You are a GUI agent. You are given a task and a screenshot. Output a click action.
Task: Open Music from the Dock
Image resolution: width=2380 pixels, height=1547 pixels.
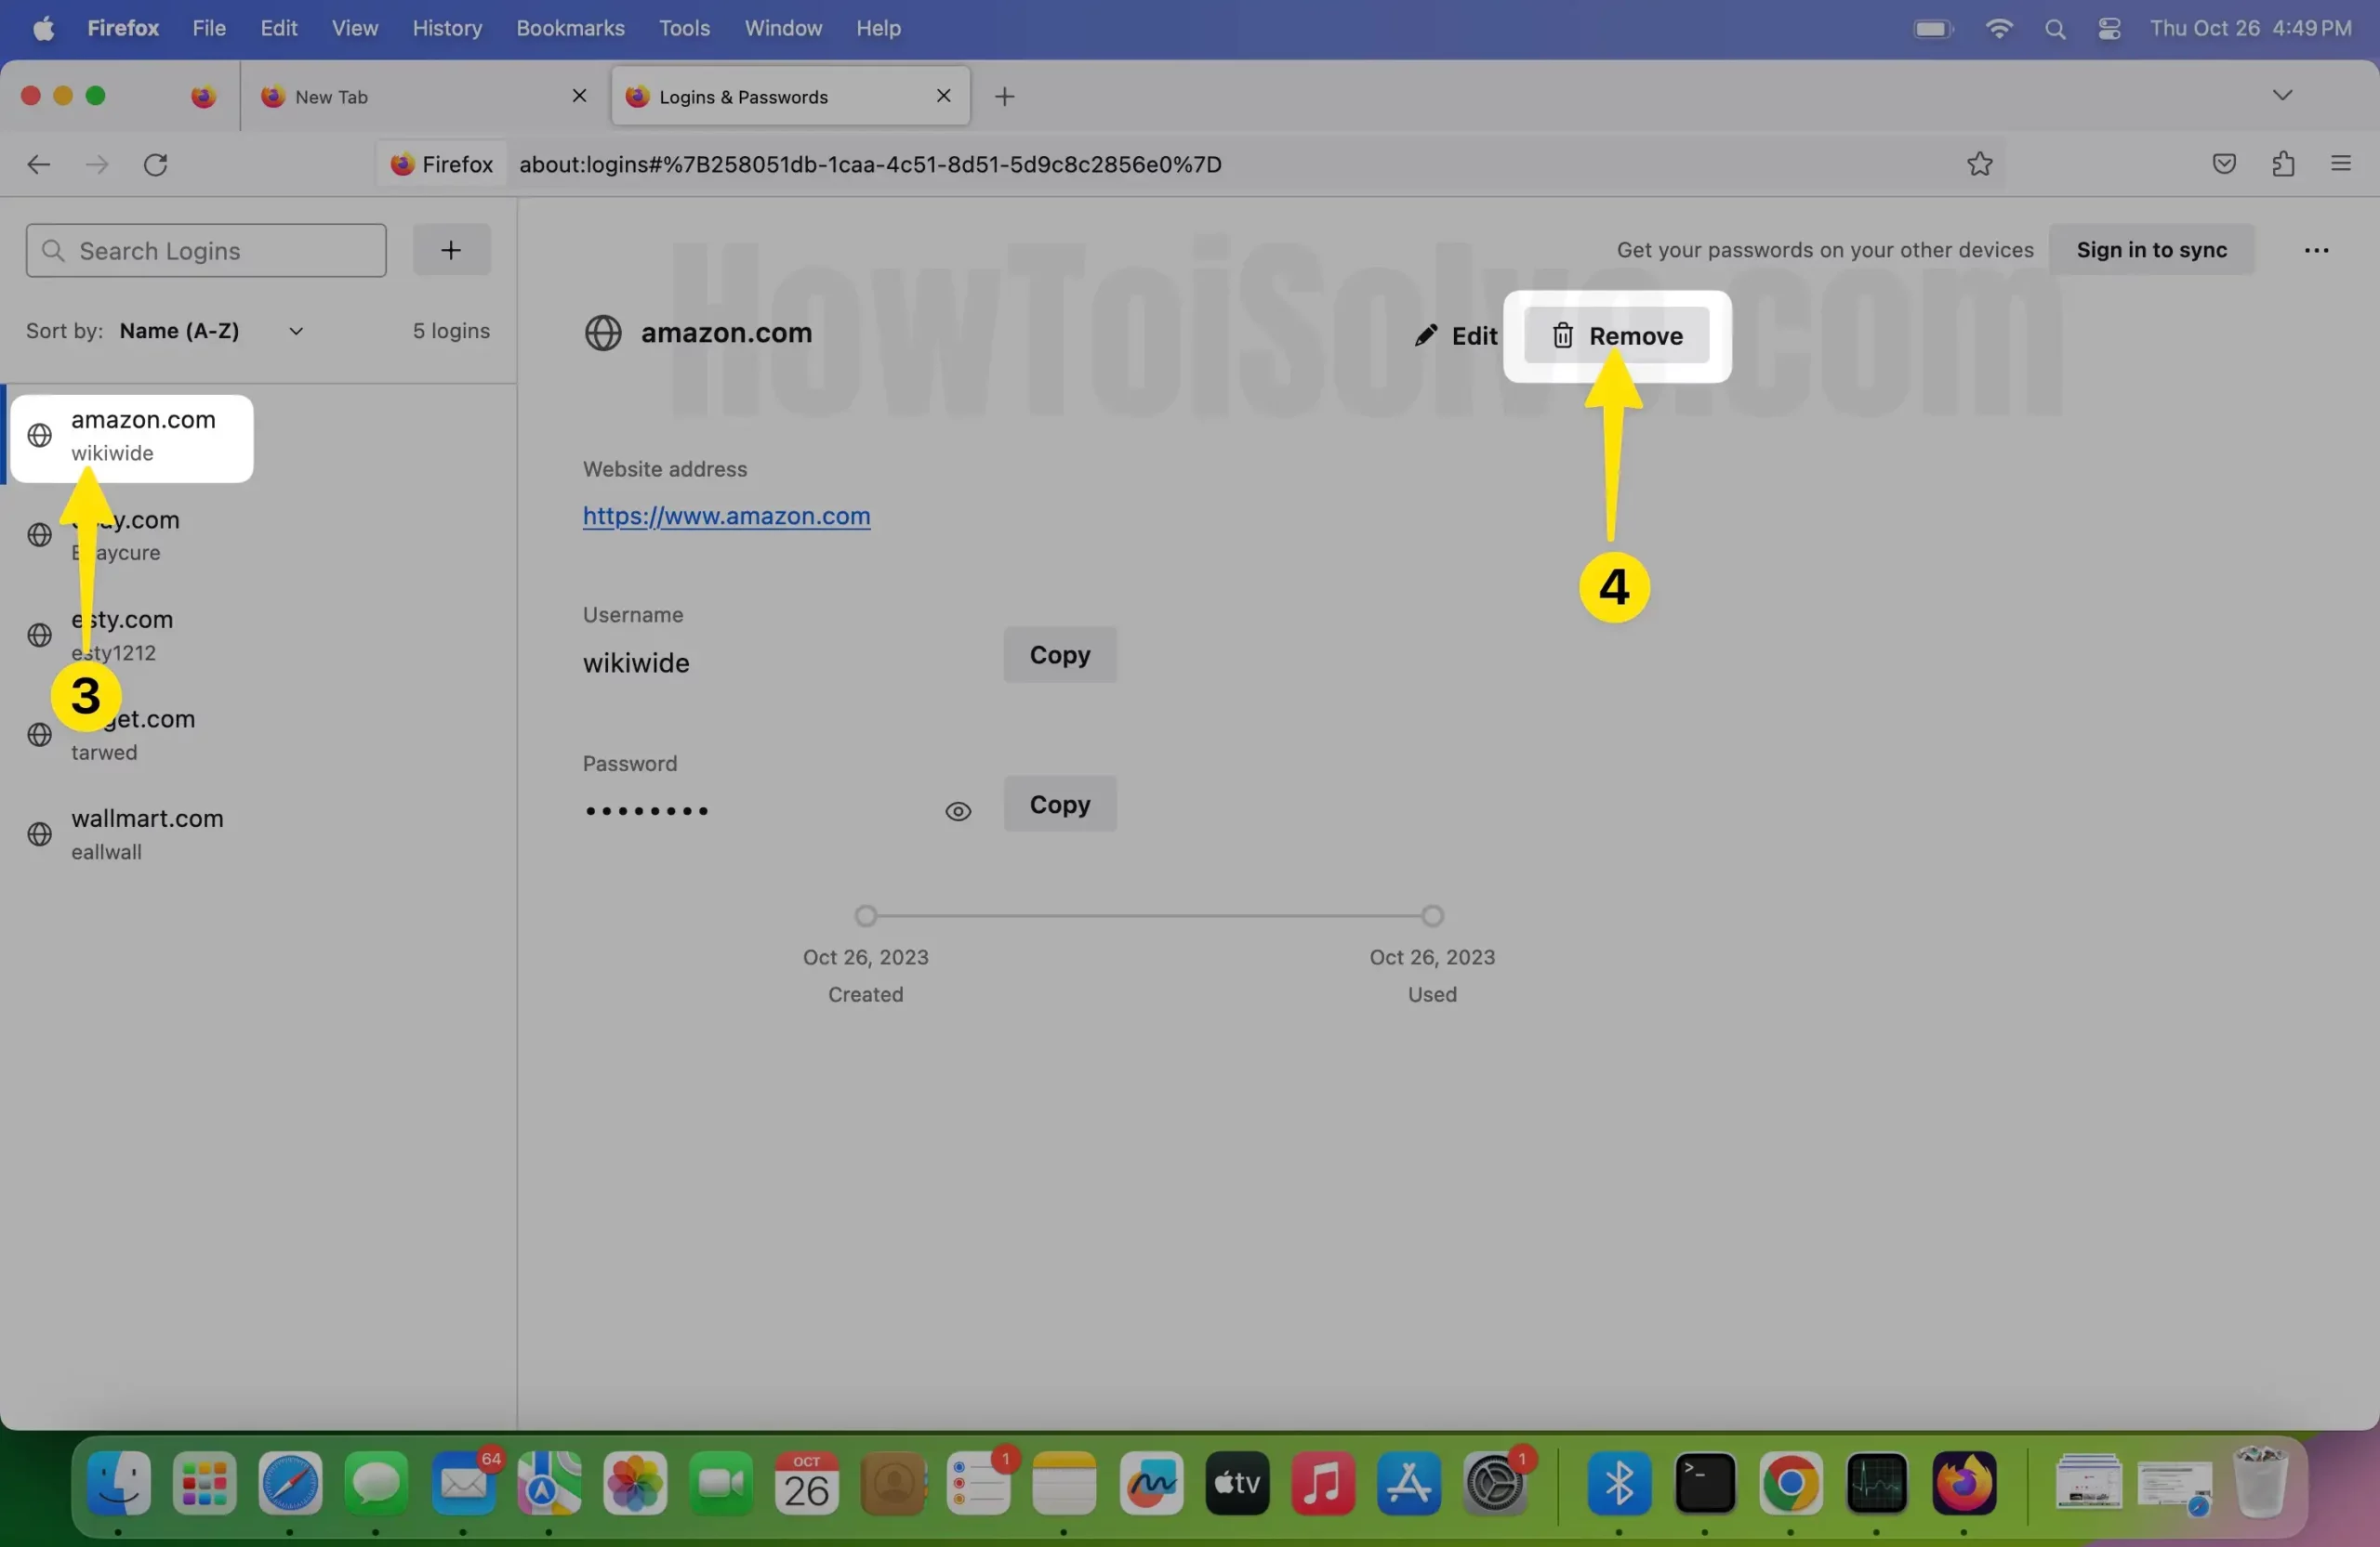click(1323, 1483)
